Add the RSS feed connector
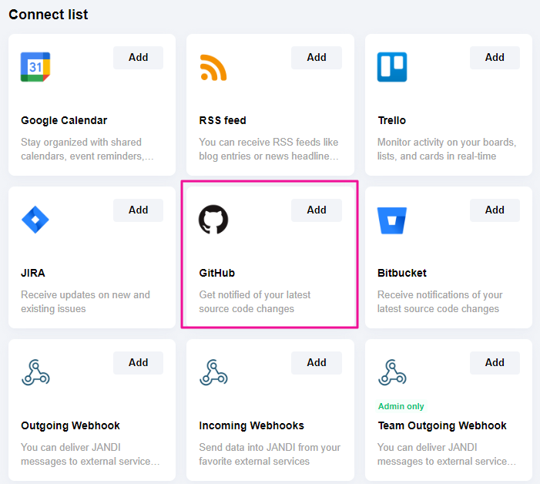 click(x=317, y=58)
